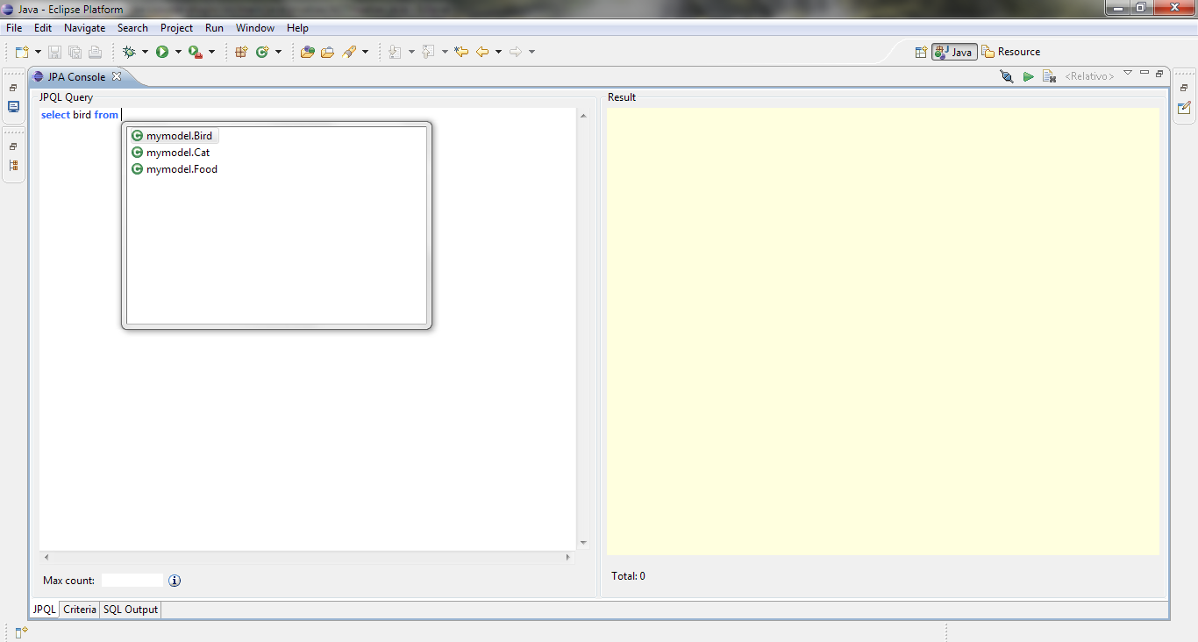The height and width of the screenshot is (642, 1198).
Task: Click the query editor scroll left arrow
Action: 46,557
